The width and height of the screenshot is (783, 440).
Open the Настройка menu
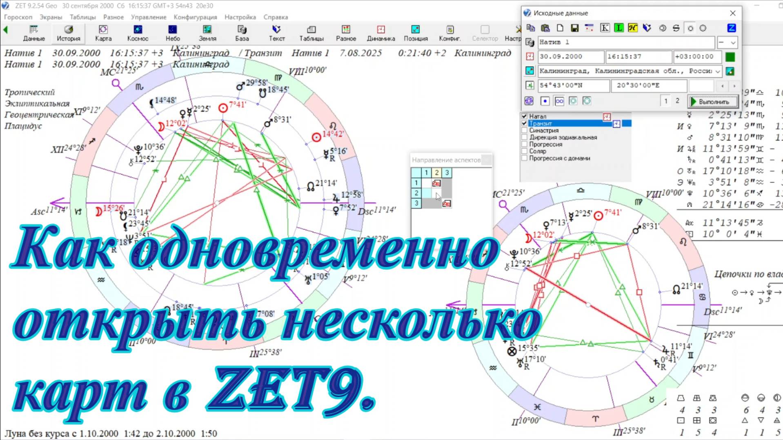[x=239, y=17]
